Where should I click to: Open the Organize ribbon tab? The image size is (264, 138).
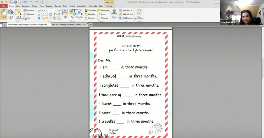point(49,6)
